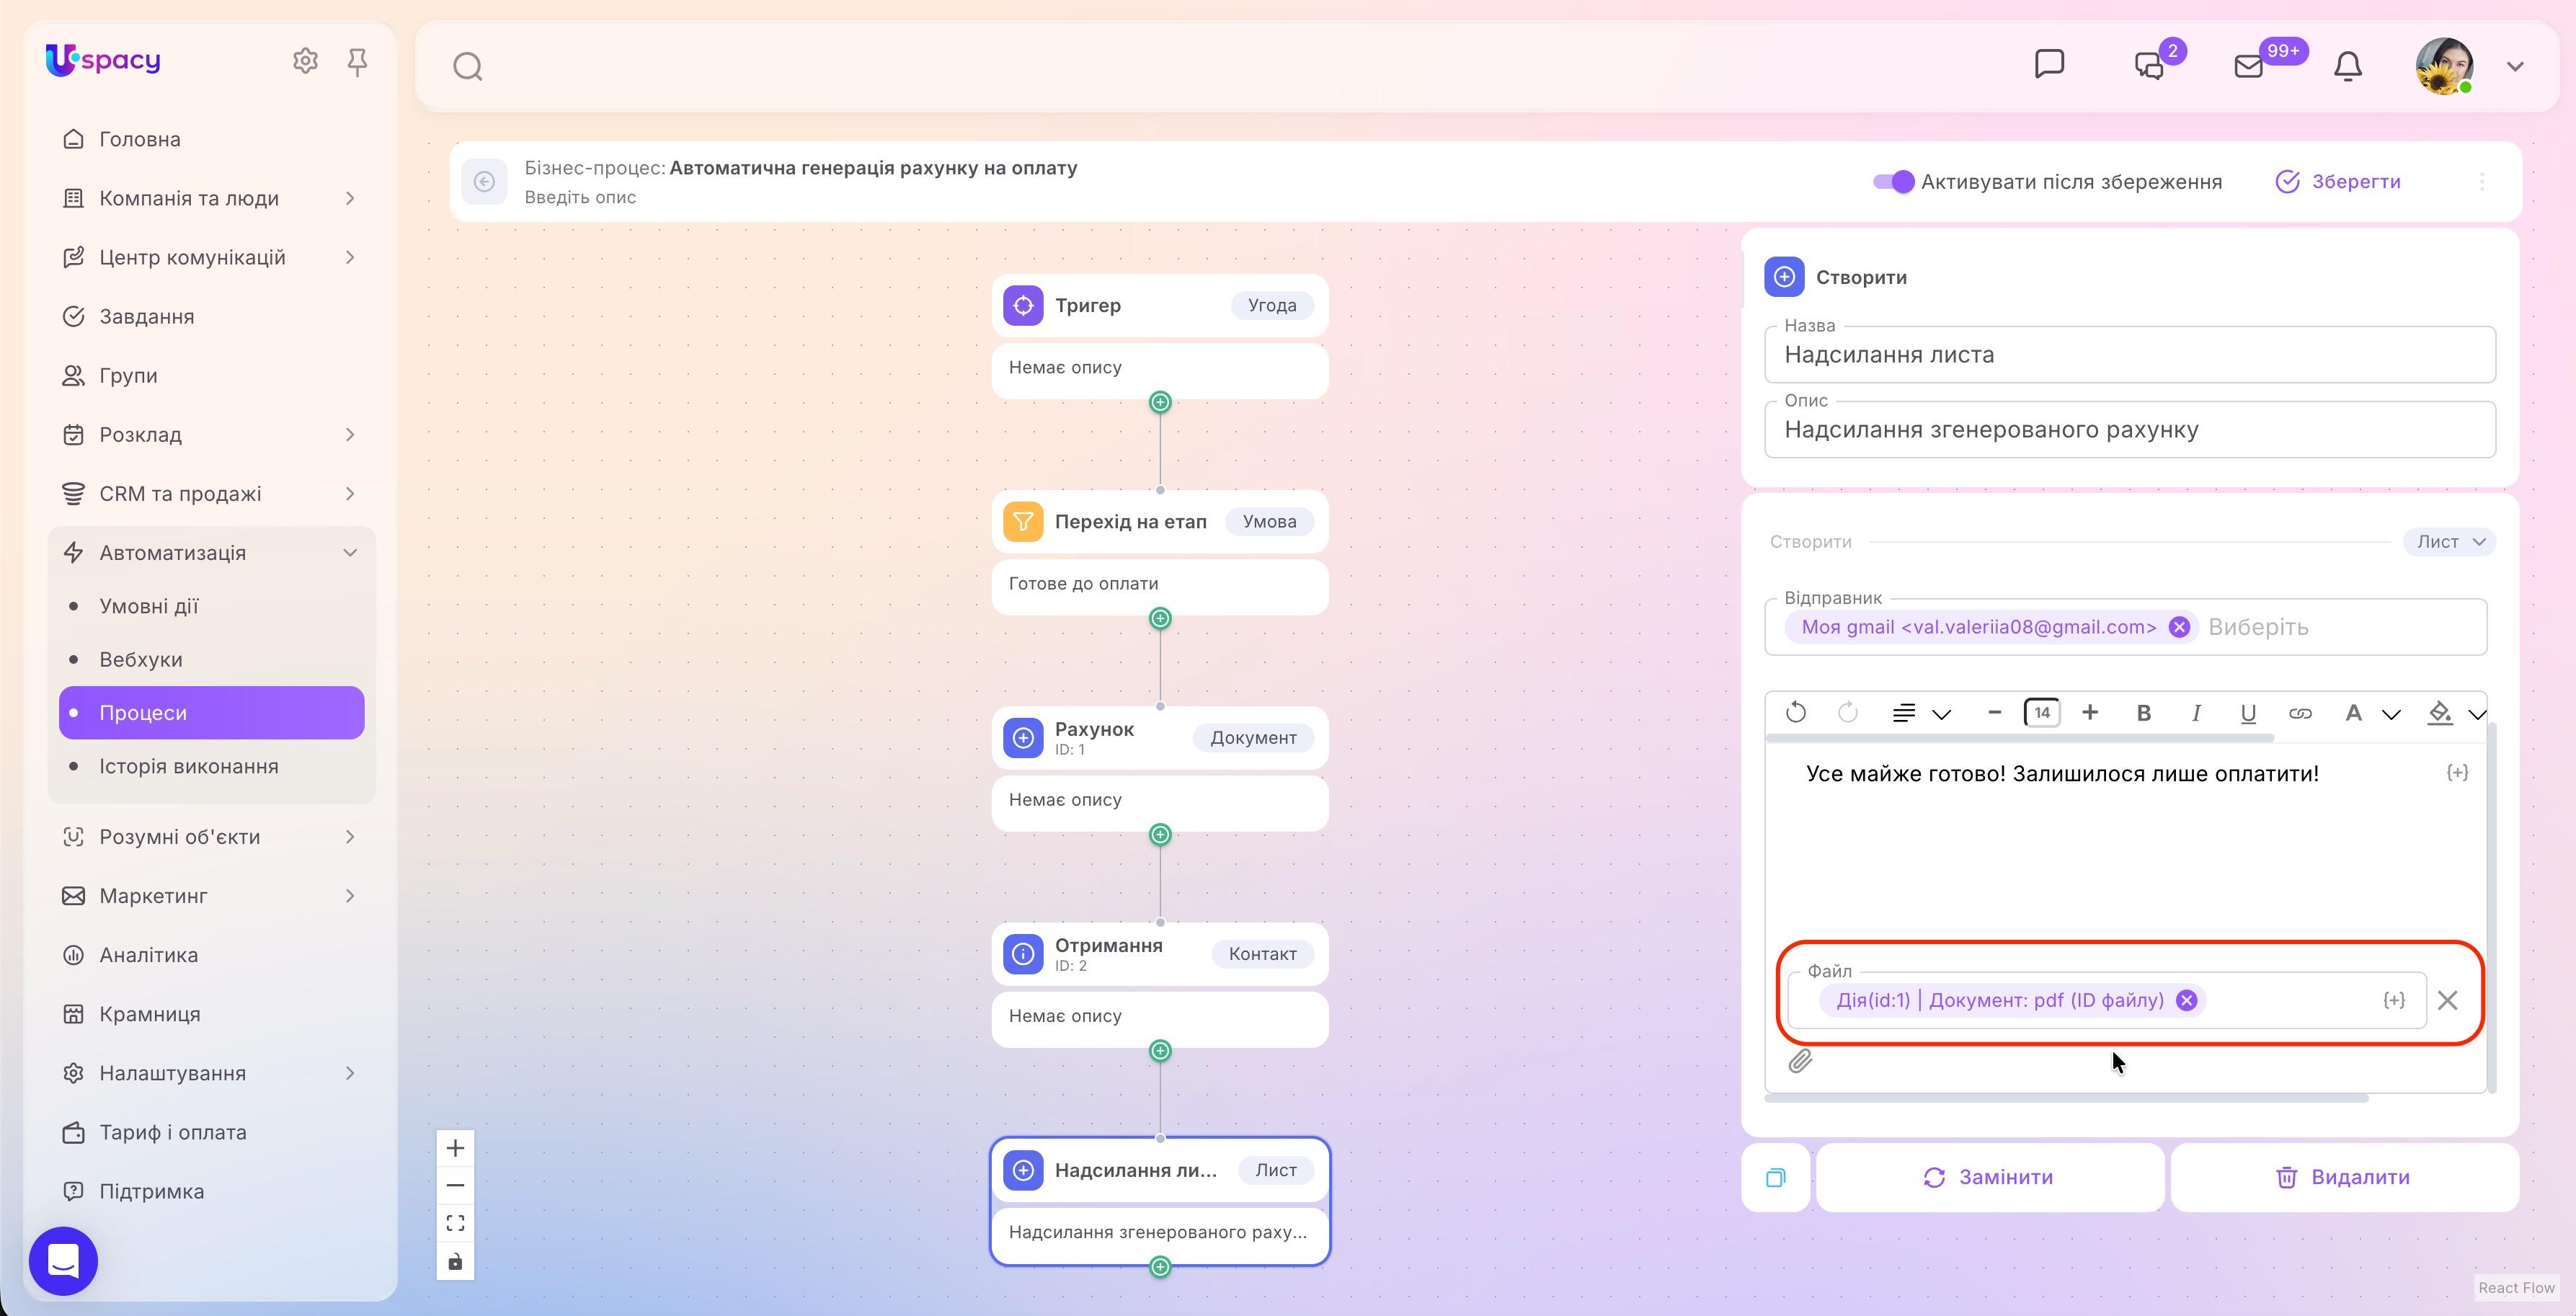Open notifications bell icon

2347,66
